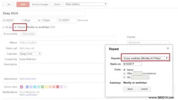The height and width of the screenshot is (100, 178).
Task: Select the checked magenta event color
Action: 21,87
